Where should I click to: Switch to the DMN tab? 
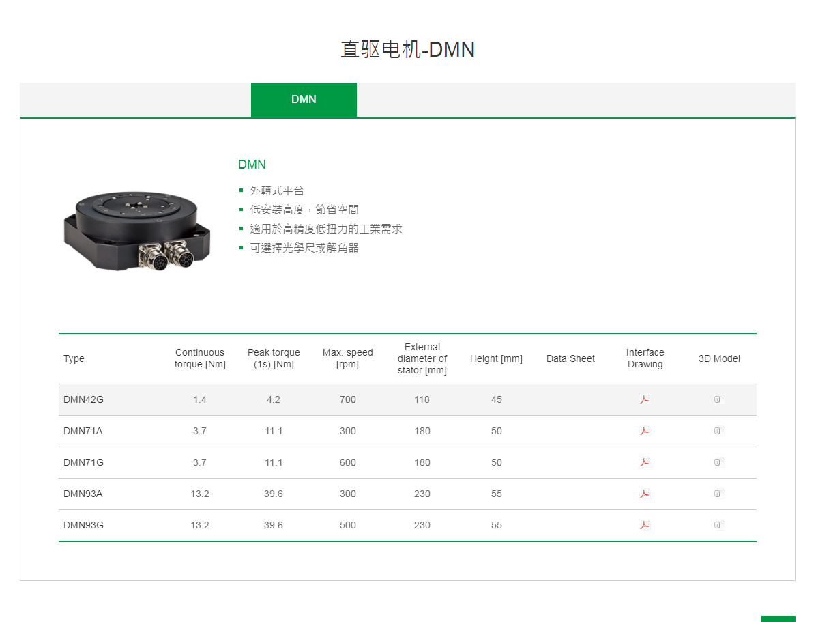point(304,99)
